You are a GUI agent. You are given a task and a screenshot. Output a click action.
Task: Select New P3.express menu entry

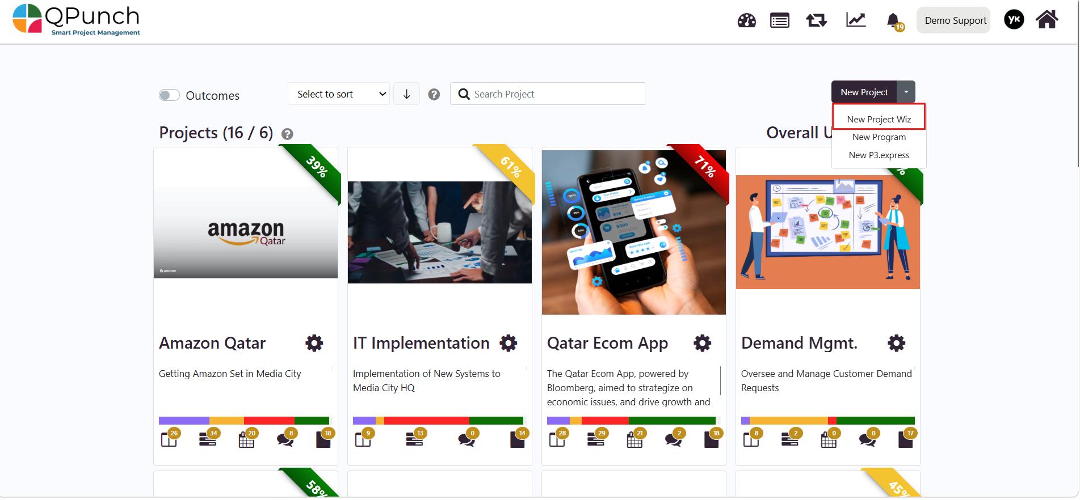coord(879,155)
